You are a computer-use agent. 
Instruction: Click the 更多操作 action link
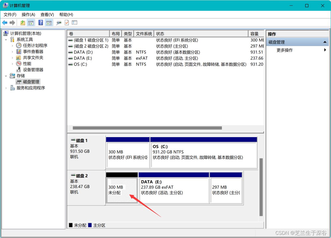point(285,50)
